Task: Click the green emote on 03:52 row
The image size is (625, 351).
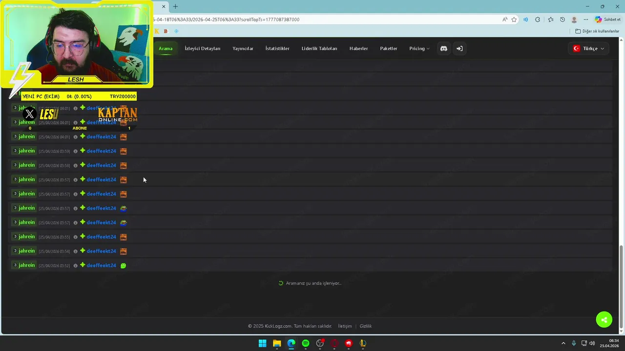Action: [123, 266]
